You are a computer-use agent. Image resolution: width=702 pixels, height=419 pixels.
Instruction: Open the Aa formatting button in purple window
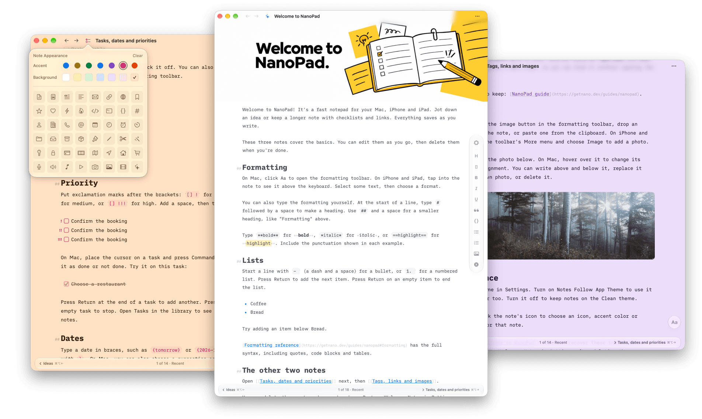674,322
